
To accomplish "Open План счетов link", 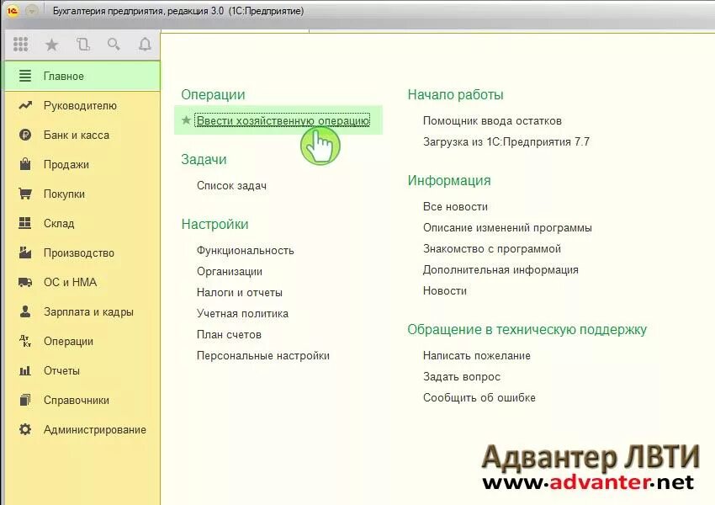I will [x=229, y=334].
